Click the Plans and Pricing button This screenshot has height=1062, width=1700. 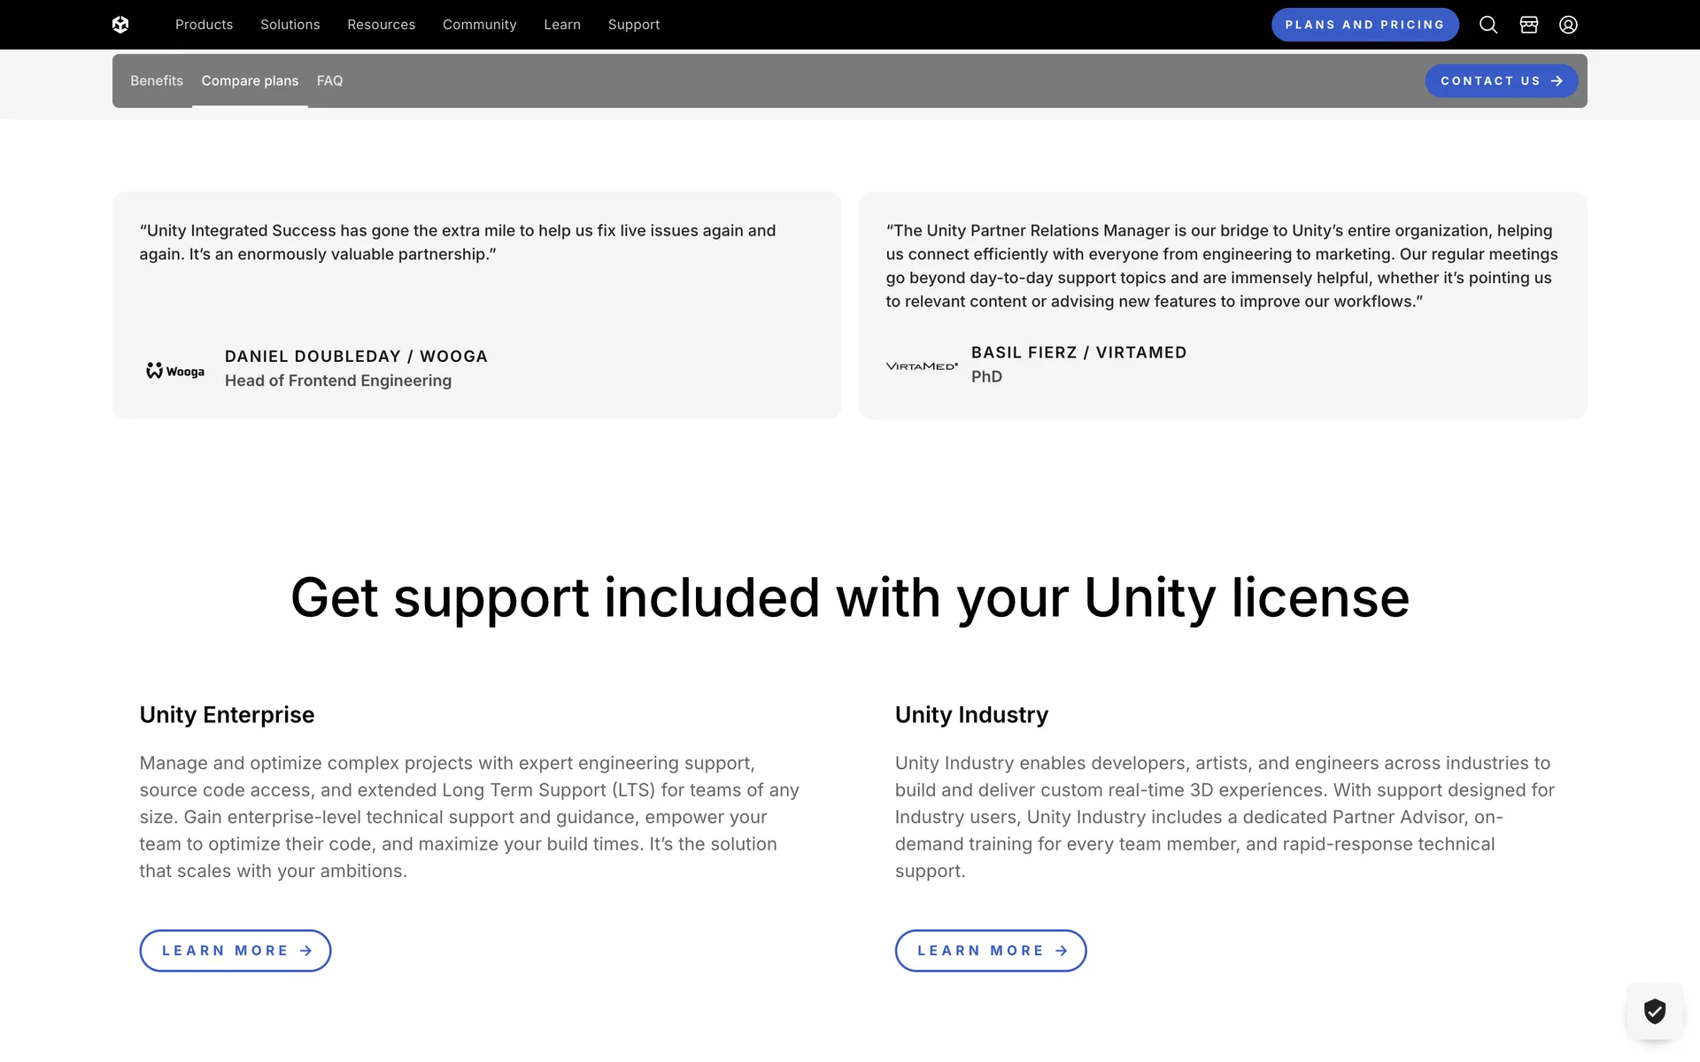[x=1364, y=25]
